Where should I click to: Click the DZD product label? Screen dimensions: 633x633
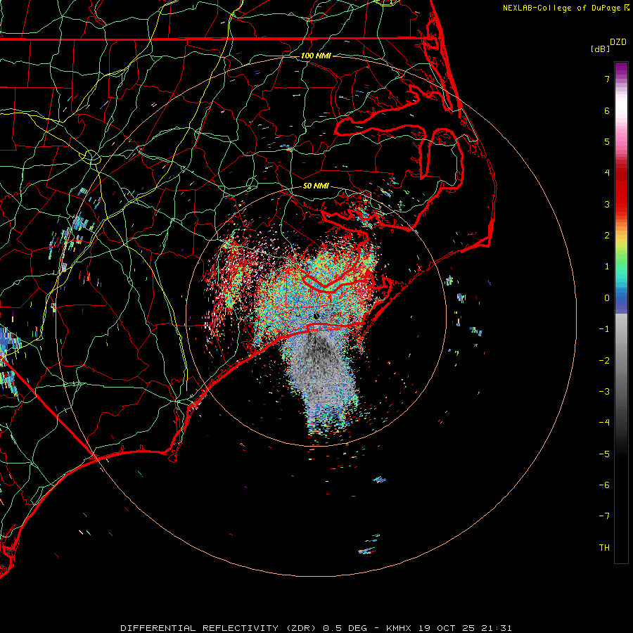[x=618, y=42]
